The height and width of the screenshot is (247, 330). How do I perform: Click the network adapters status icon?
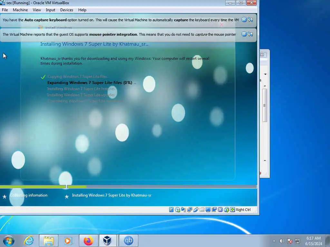tap(189, 210)
